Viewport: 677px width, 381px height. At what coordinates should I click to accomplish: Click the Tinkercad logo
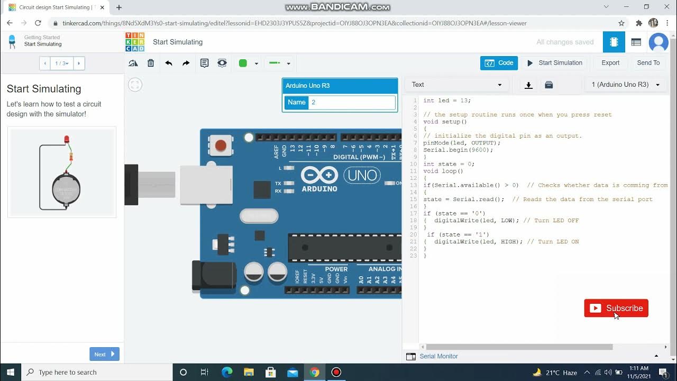click(135, 42)
